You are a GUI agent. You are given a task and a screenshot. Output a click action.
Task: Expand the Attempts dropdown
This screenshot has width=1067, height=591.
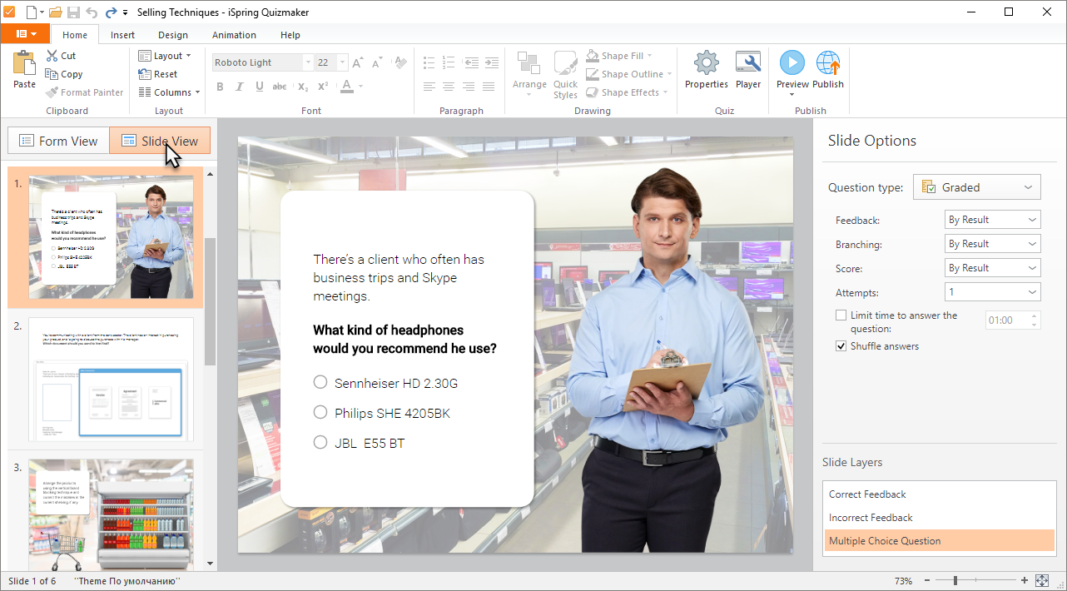coord(992,292)
